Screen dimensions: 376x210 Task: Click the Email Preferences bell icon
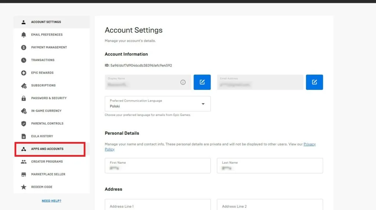(x=23, y=35)
